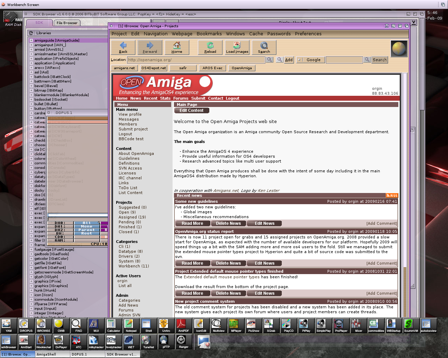Open Shell from the dock
448x358 pixels.
pos(149,326)
